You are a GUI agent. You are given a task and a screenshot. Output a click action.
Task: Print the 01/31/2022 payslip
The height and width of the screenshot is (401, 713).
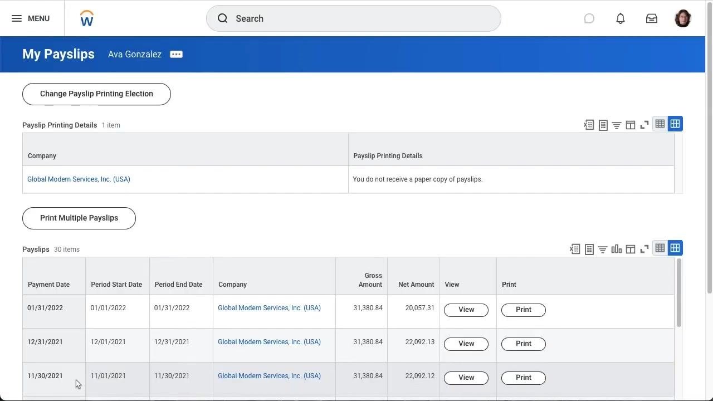524,310
